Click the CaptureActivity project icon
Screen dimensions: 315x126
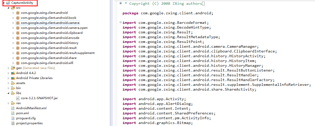tap(8, 3)
